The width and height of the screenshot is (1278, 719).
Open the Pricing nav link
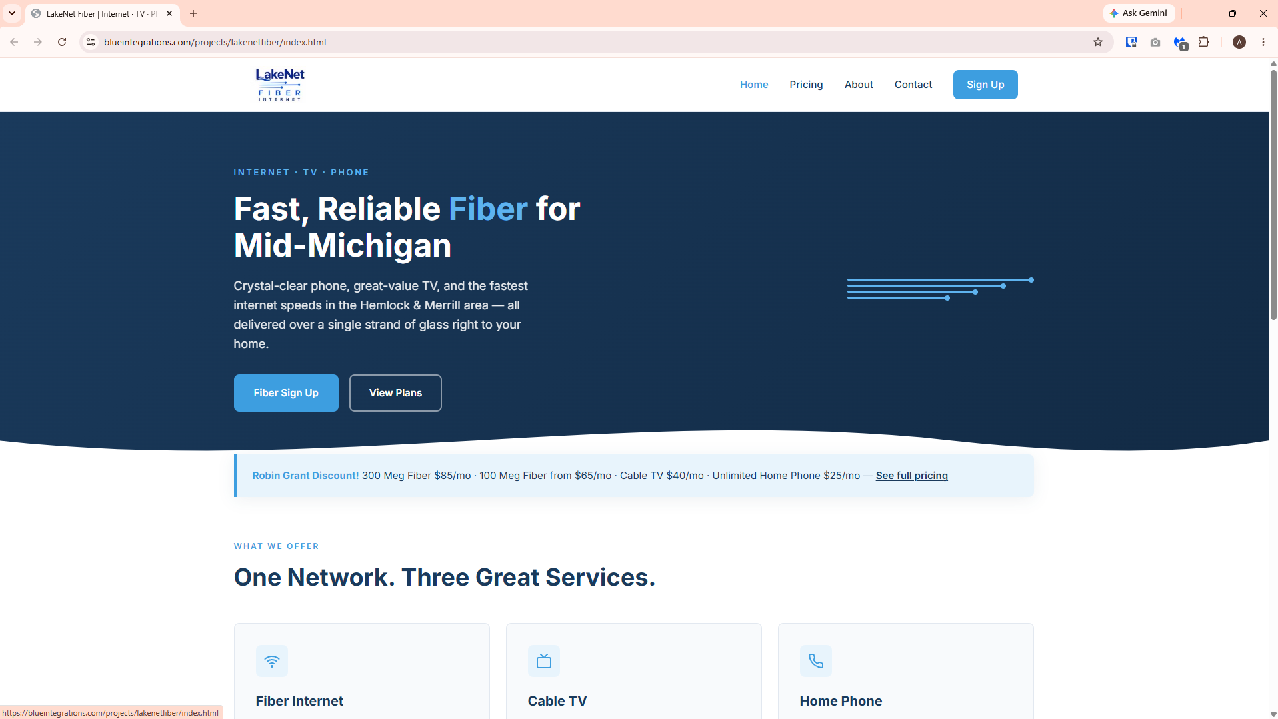pos(806,85)
